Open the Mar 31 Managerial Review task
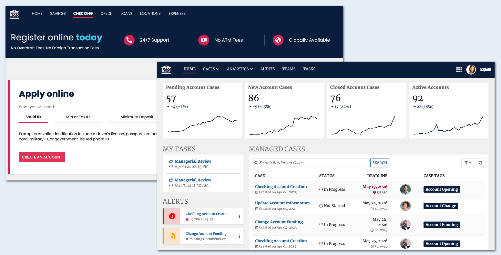This screenshot has width=501, height=255. [x=193, y=180]
